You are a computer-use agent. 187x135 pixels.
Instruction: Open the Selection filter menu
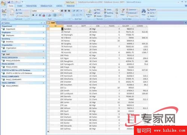tap(132, 10)
